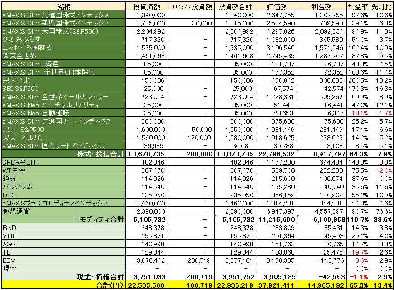Click the 2025/7投資額 column header
This screenshot has height=290, width=394.
click(191, 6)
